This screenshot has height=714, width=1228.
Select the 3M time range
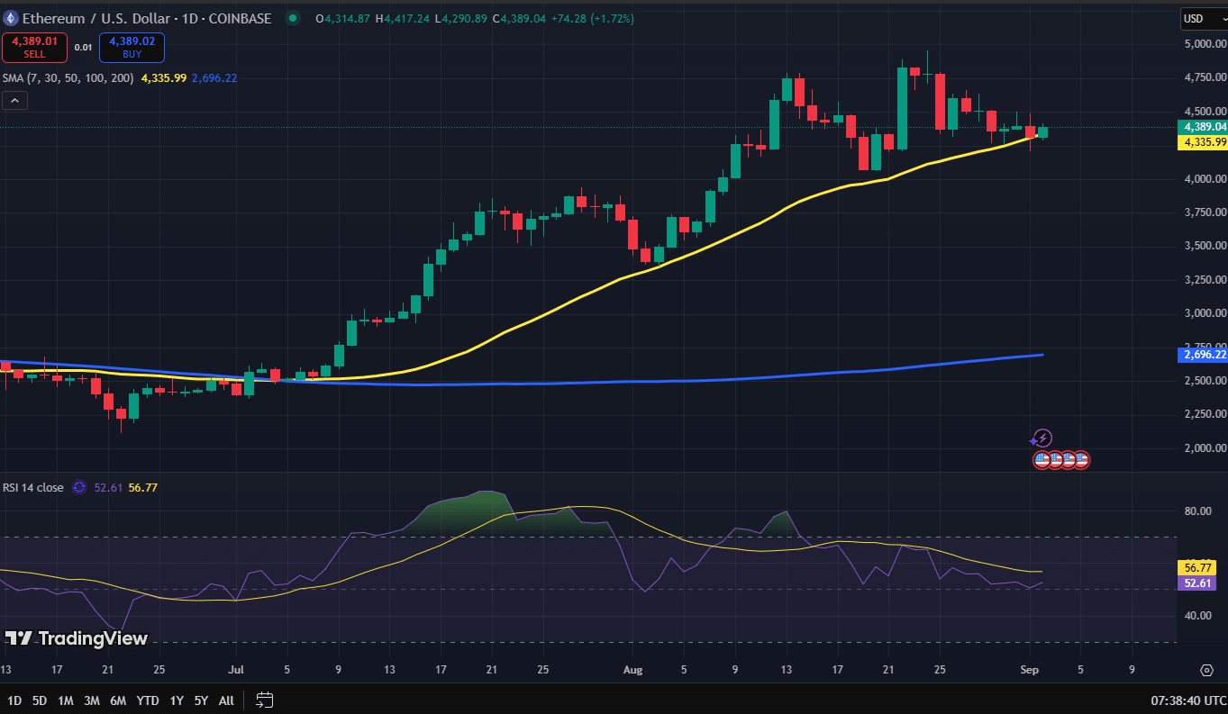92,700
